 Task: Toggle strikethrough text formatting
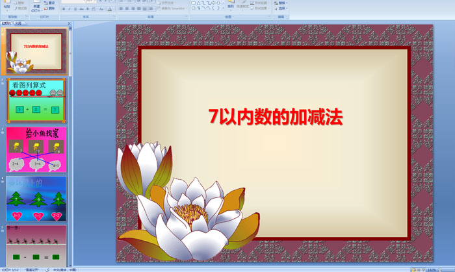tap(81, 9)
